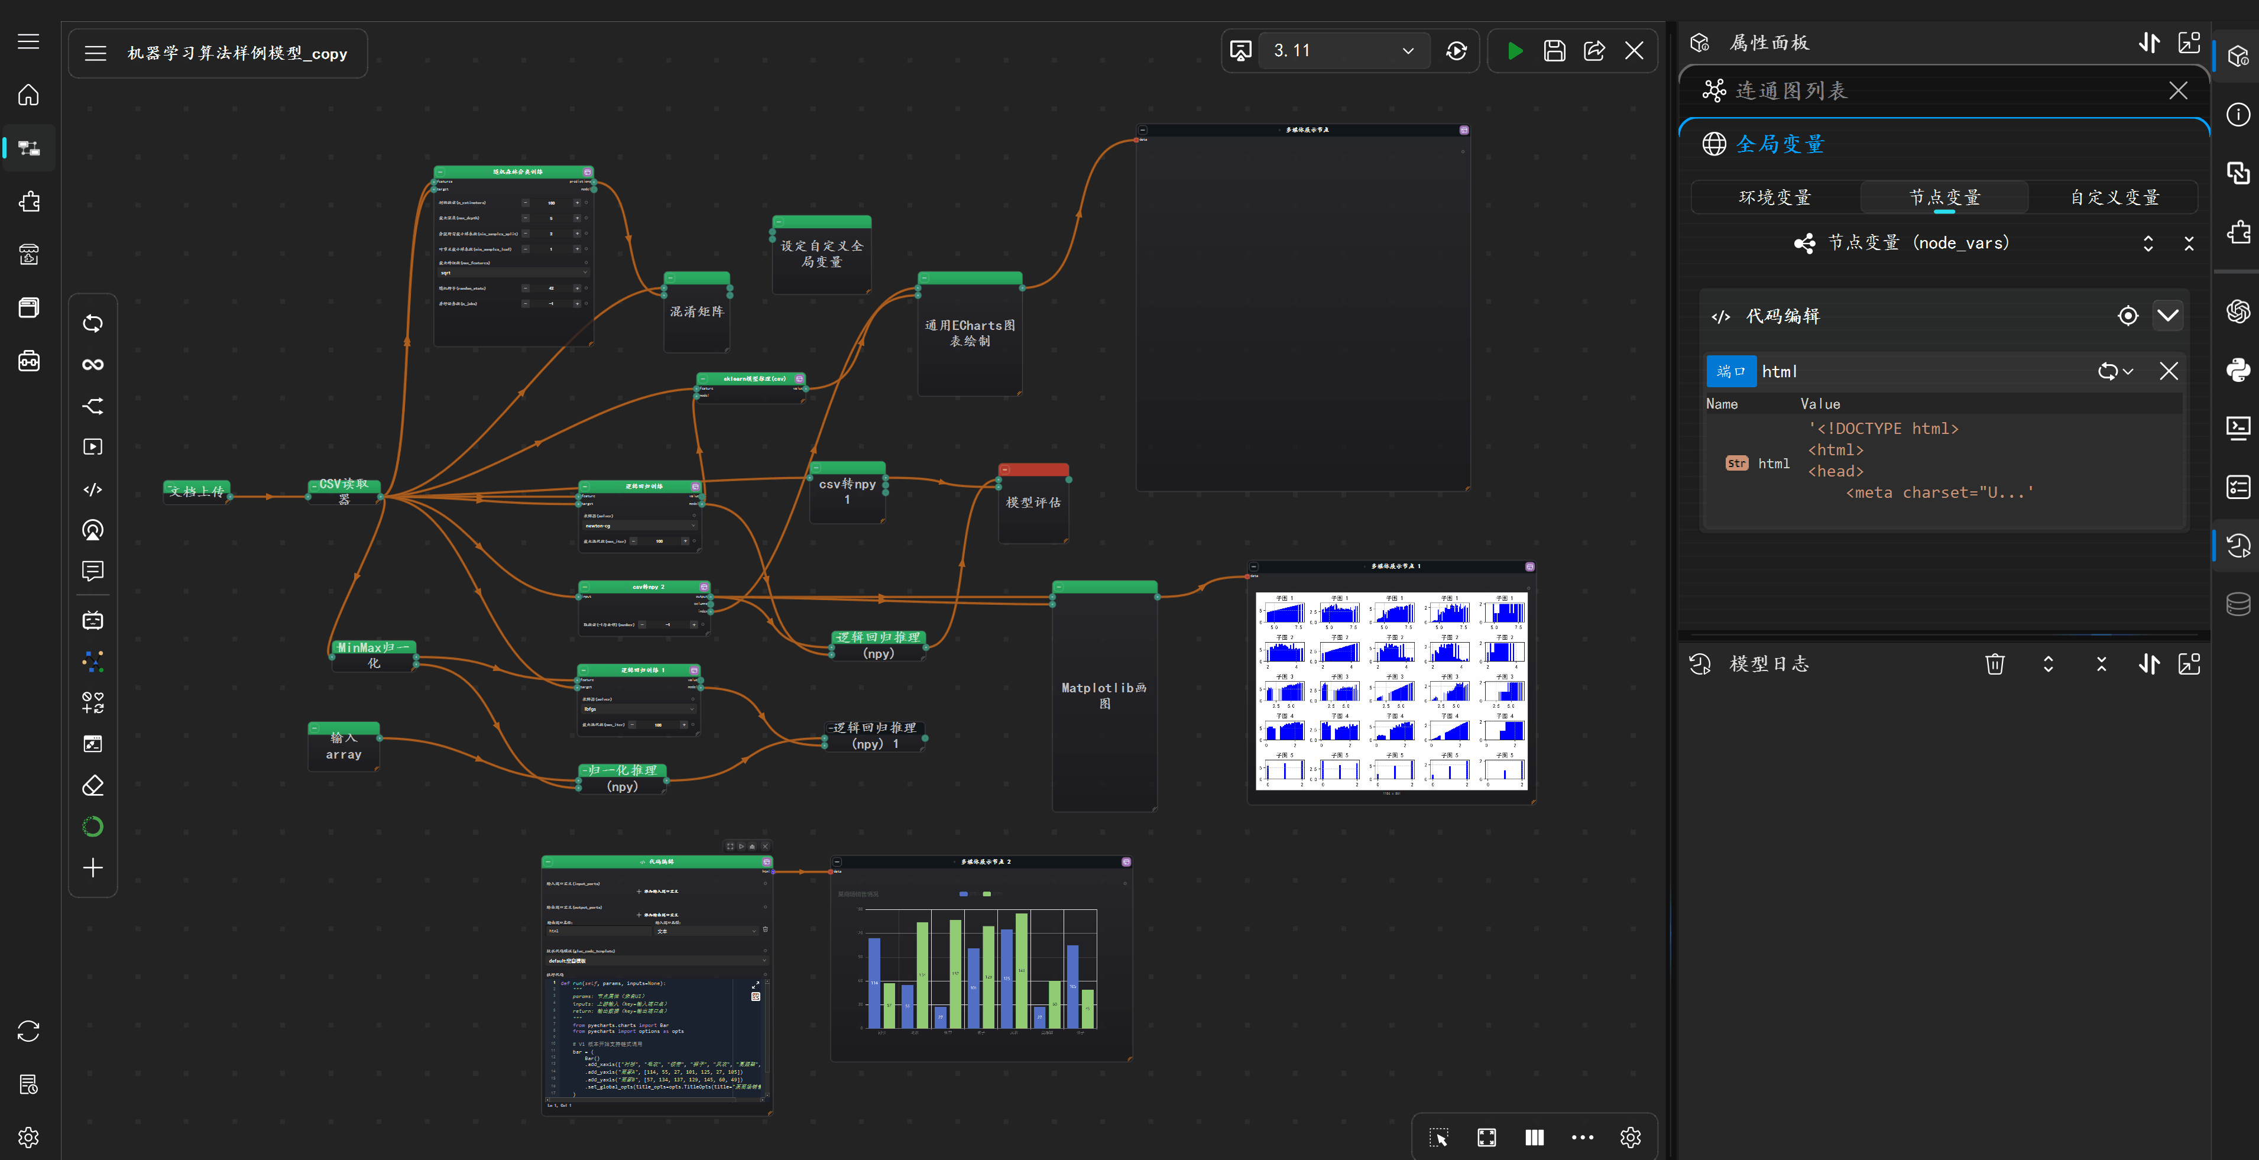Open the ChatGPT icon in right sidebar

pos(2238,310)
